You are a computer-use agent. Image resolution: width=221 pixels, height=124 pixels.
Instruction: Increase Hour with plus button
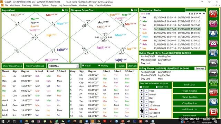(x=142, y=102)
